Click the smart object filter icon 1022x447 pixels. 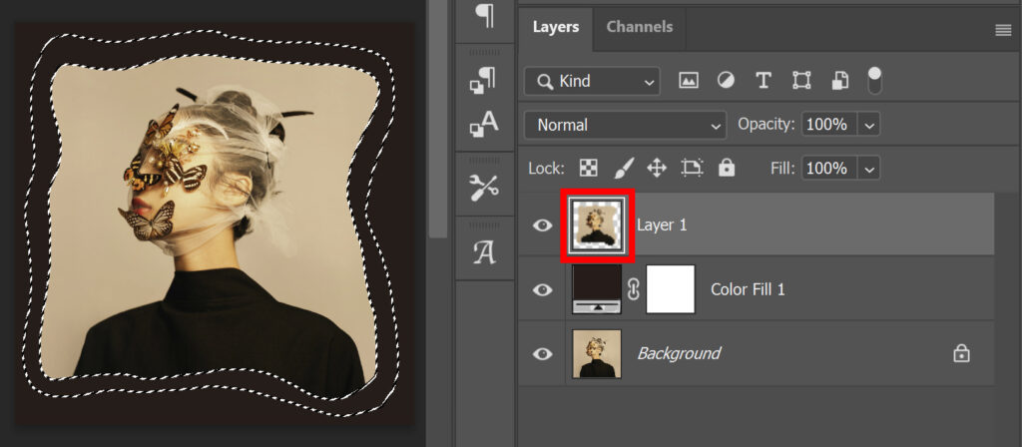[x=839, y=81]
